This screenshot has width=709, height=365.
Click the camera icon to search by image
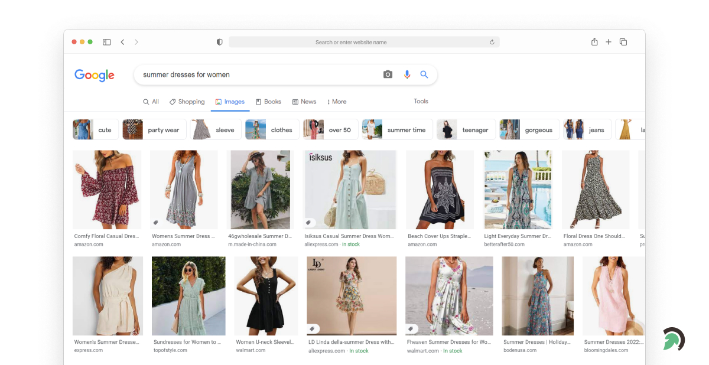point(388,74)
